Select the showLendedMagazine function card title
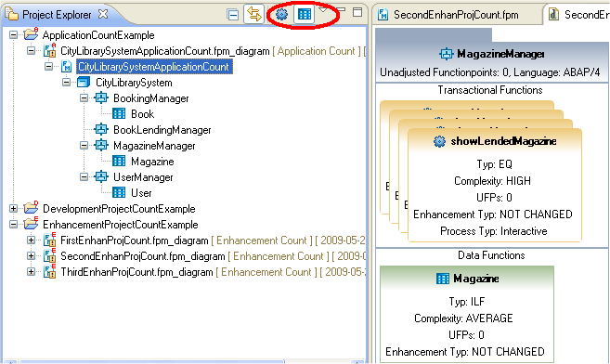The height and width of the screenshot is (364, 610). pyautogui.click(x=503, y=141)
